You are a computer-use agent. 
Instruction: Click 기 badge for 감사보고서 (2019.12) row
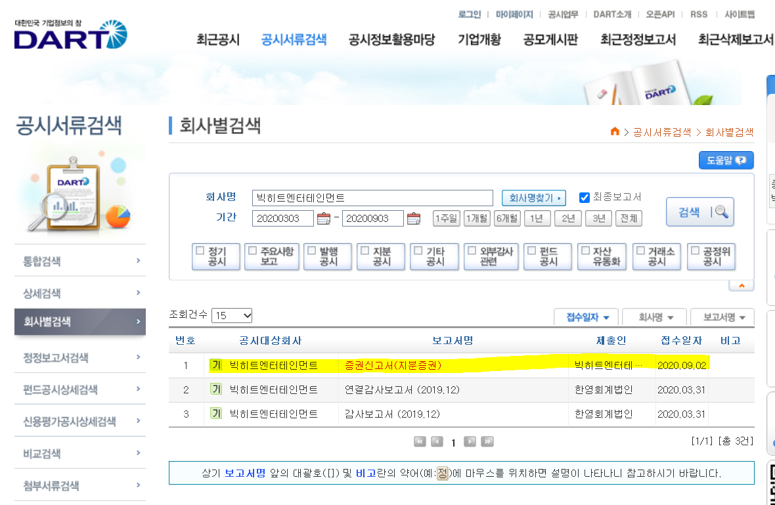coord(216,414)
